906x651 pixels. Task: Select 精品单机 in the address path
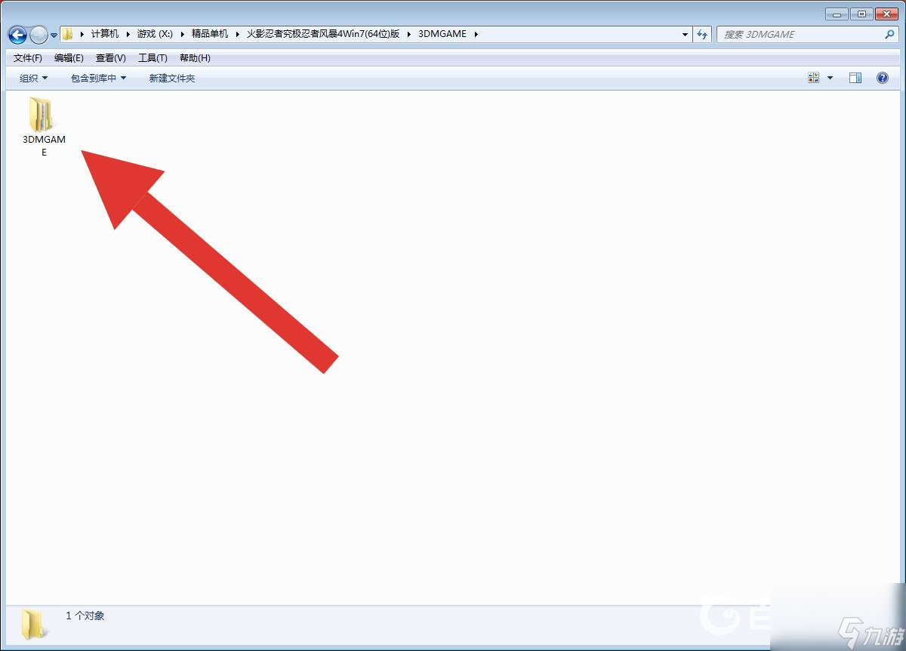pyautogui.click(x=210, y=34)
